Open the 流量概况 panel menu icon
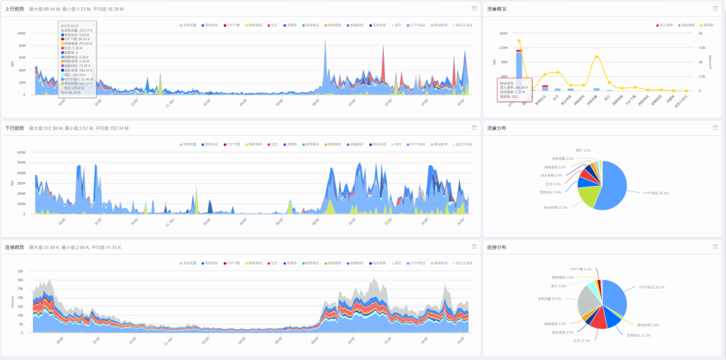 pyautogui.click(x=715, y=9)
